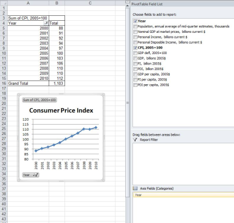Select value 88 in Total column
This screenshot has width=234, height=223.
pyautogui.click(x=57, y=28)
